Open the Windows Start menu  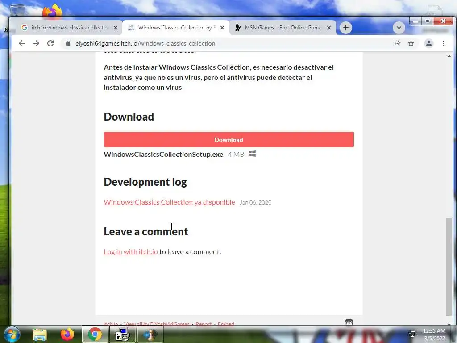click(x=12, y=334)
